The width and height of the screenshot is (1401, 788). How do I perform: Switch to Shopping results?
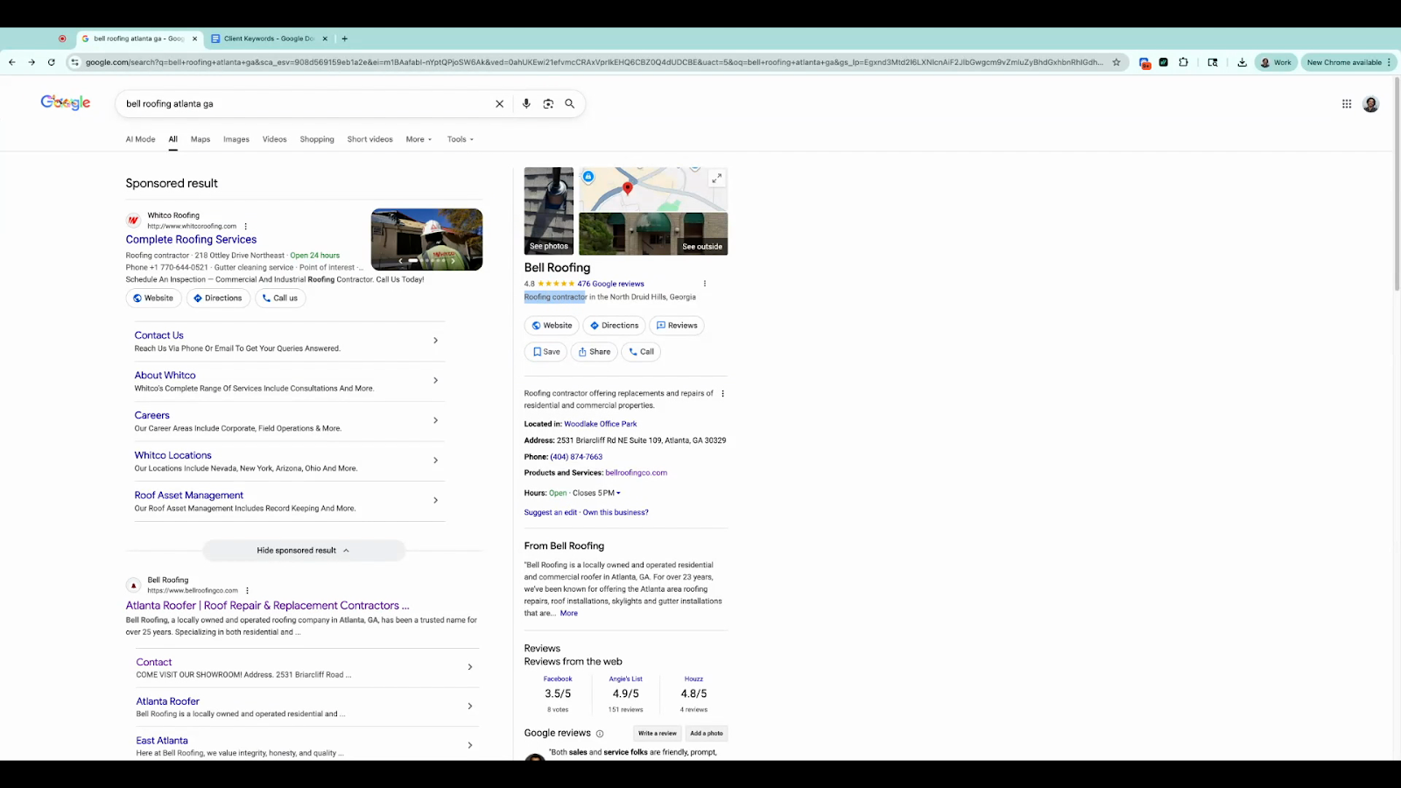click(x=317, y=139)
